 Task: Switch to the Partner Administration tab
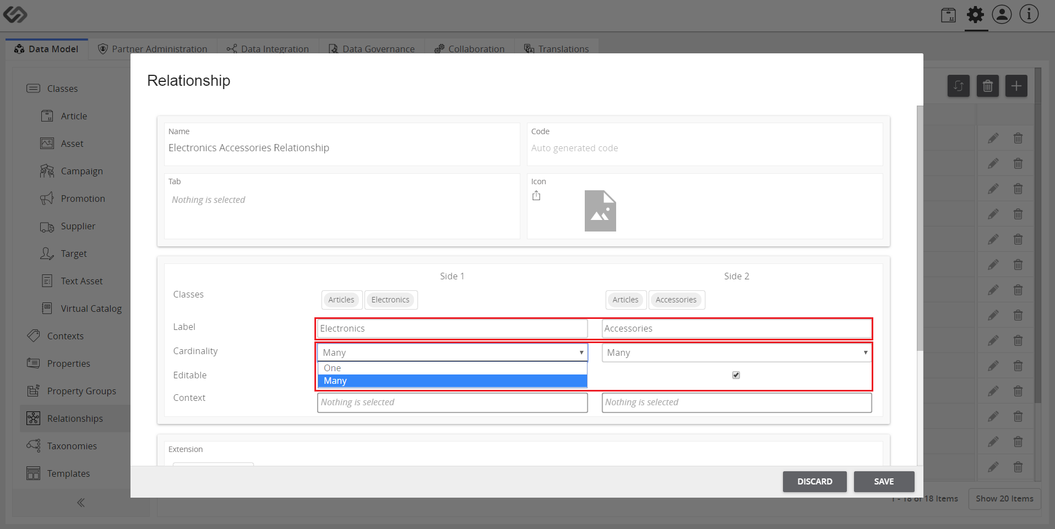click(x=153, y=49)
